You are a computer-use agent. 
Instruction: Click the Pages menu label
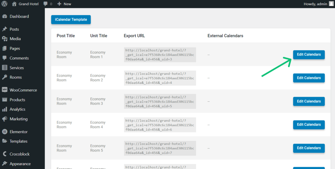tap(15, 49)
